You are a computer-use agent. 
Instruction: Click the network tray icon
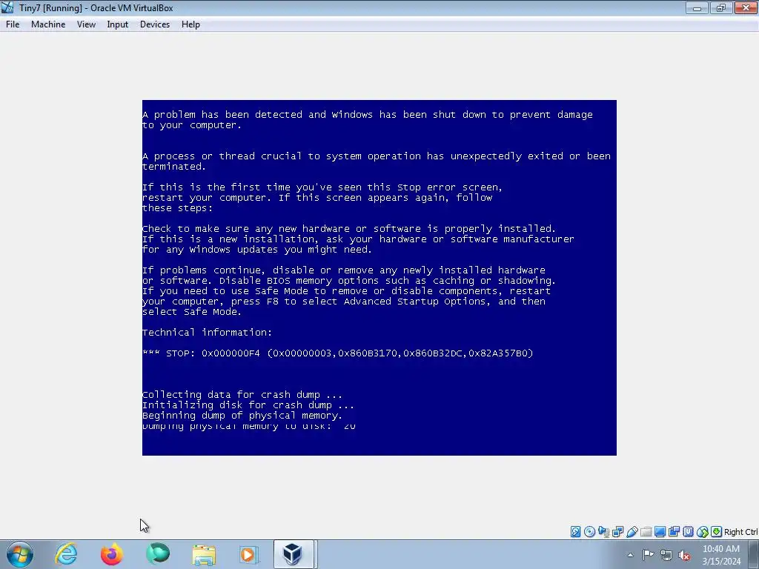pyautogui.click(x=666, y=556)
